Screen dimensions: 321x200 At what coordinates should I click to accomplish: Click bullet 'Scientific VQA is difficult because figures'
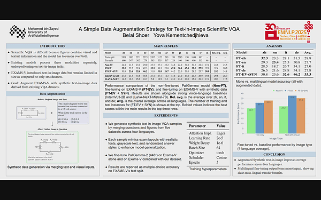(54, 54)
